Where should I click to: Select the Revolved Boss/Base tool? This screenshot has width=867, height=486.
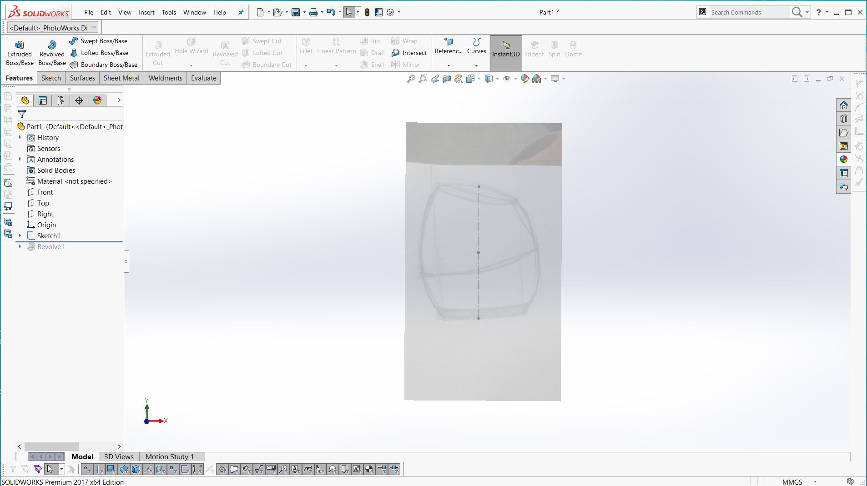coord(52,53)
